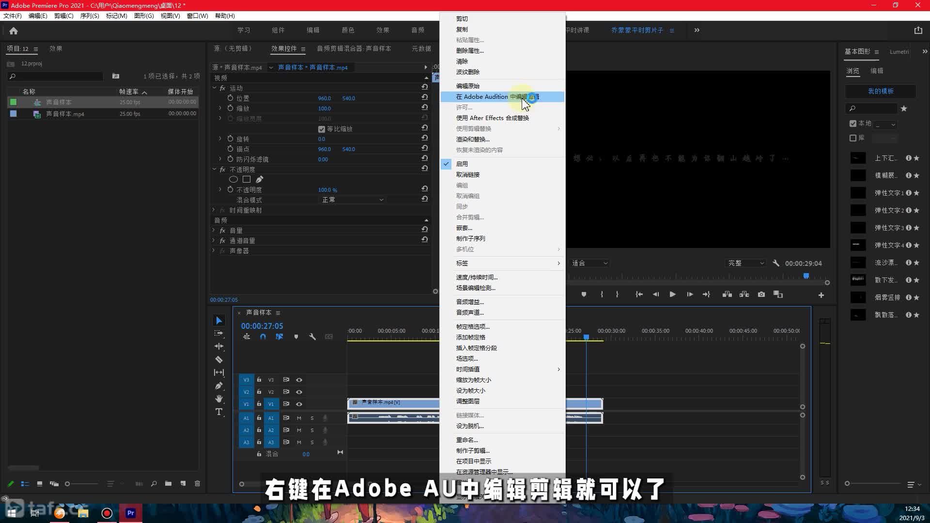The width and height of the screenshot is (930, 523).
Task: Choose Edit Clip in Adobe Audition
Action: click(x=502, y=97)
